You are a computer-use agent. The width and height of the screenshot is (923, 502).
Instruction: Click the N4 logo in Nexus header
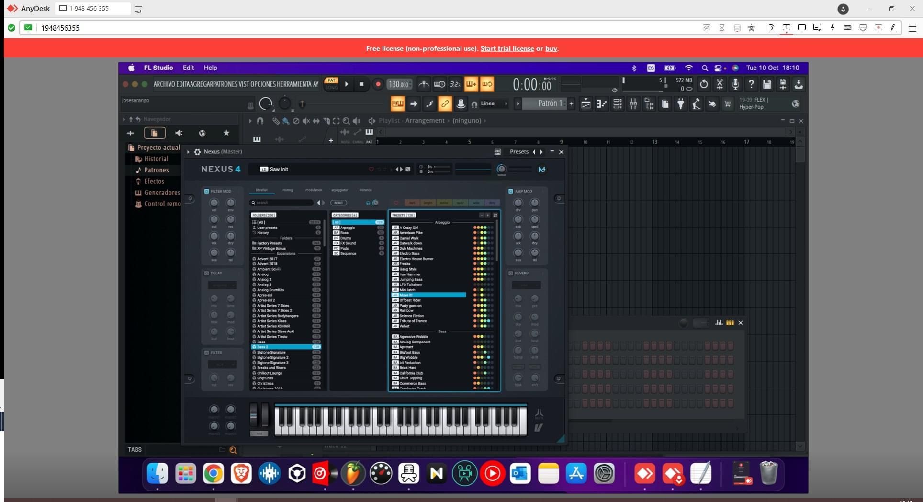541,169
